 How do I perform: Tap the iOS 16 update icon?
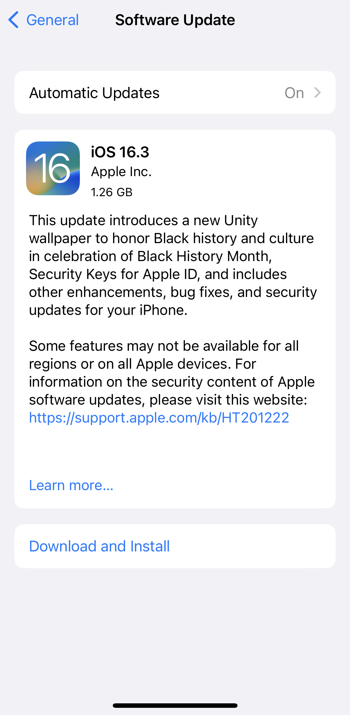pyautogui.click(x=53, y=168)
